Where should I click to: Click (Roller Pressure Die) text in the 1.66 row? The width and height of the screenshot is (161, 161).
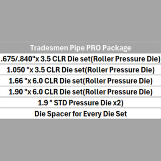pos(118,81)
